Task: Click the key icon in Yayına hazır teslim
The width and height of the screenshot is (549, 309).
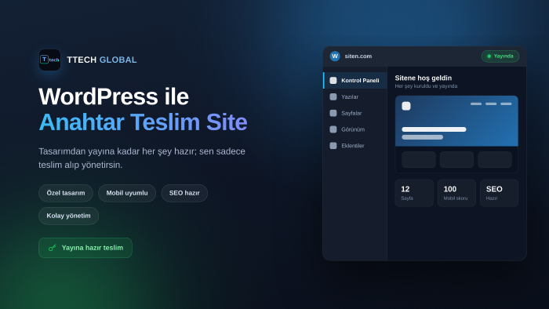Action: 53,248
